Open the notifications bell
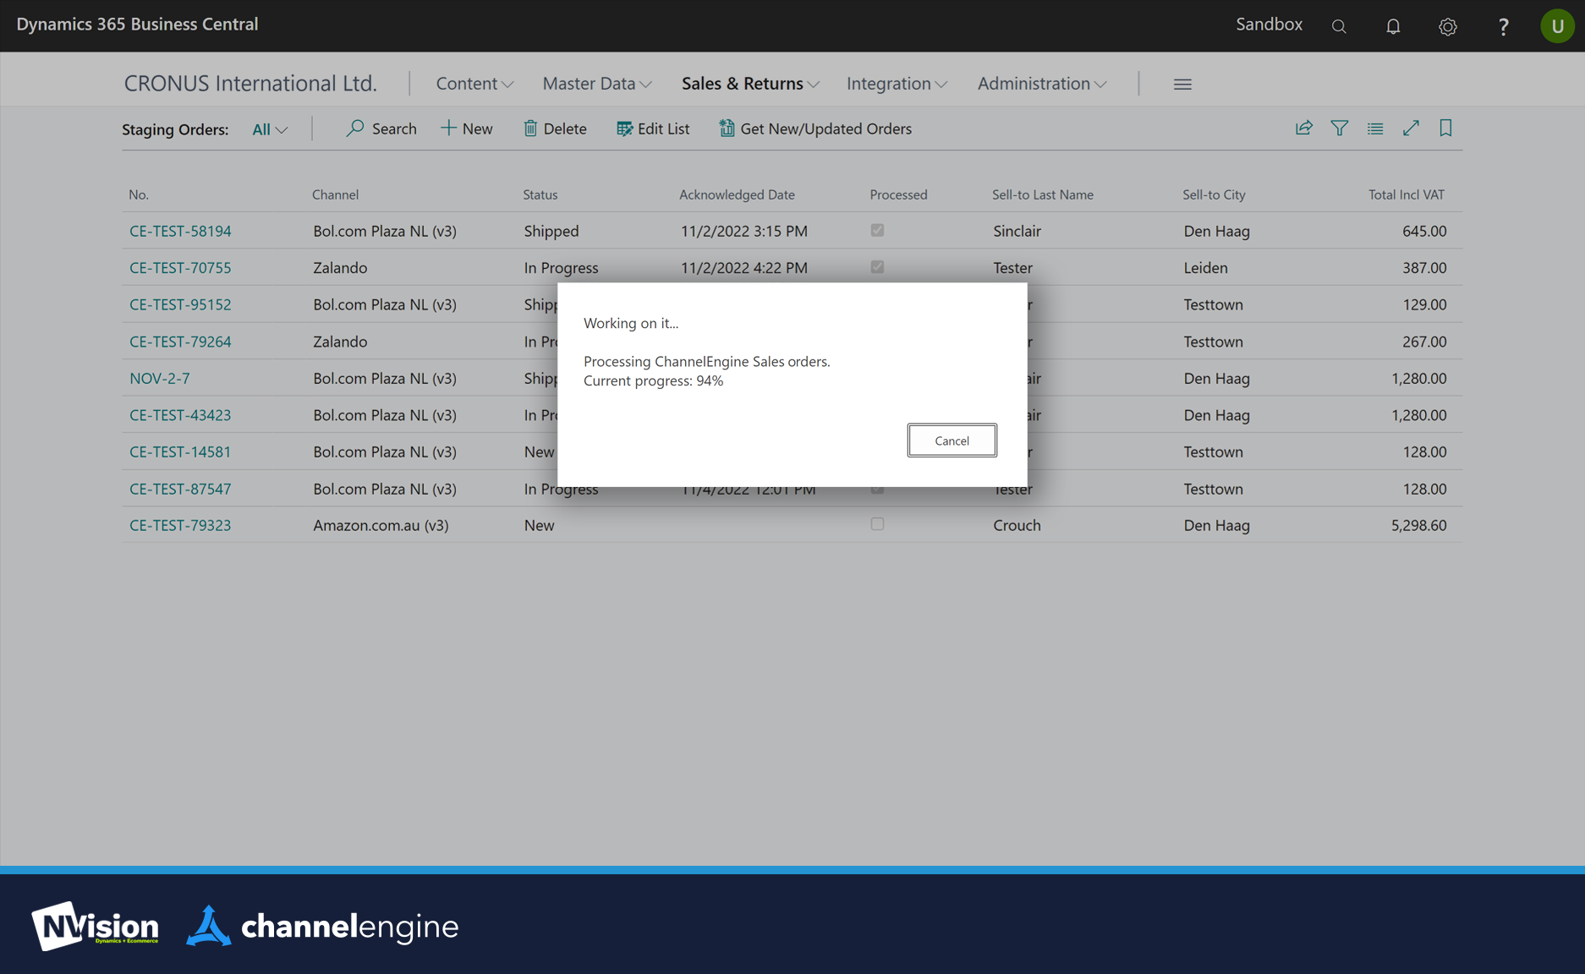 pyautogui.click(x=1393, y=26)
